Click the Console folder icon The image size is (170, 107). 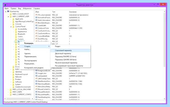[x=13, y=24]
